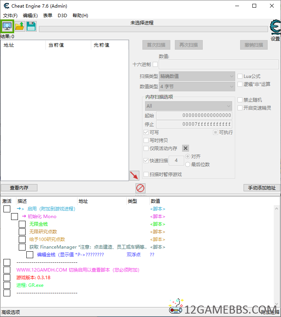Click the 首次扫描 button
The image size is (281, 317).
pyautogui.click(x=156, y=45)
